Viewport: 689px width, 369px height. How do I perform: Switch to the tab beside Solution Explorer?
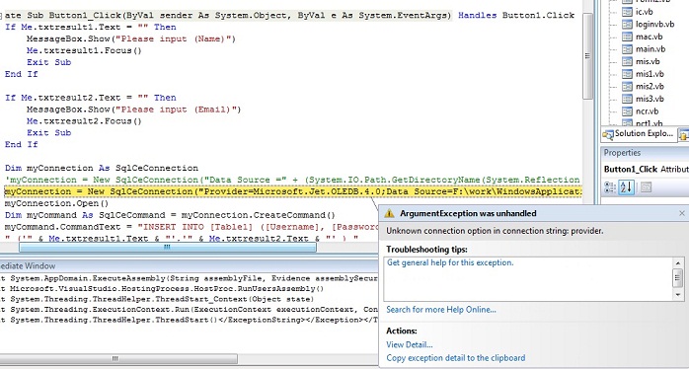[x=684, y=134]
